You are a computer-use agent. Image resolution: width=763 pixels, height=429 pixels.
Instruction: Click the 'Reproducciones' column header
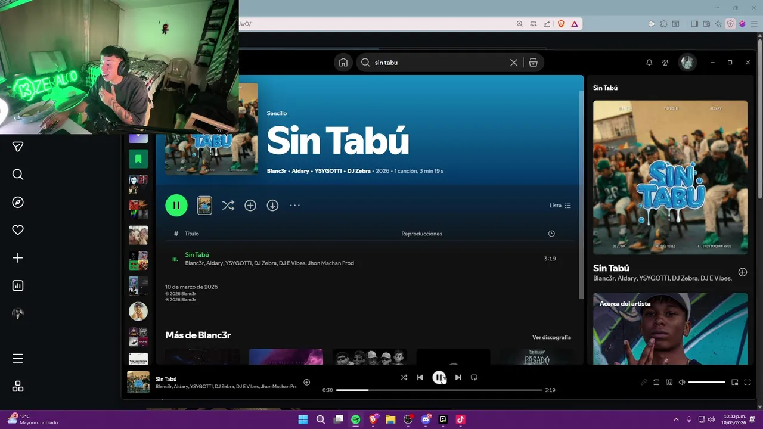coord(421,234)
